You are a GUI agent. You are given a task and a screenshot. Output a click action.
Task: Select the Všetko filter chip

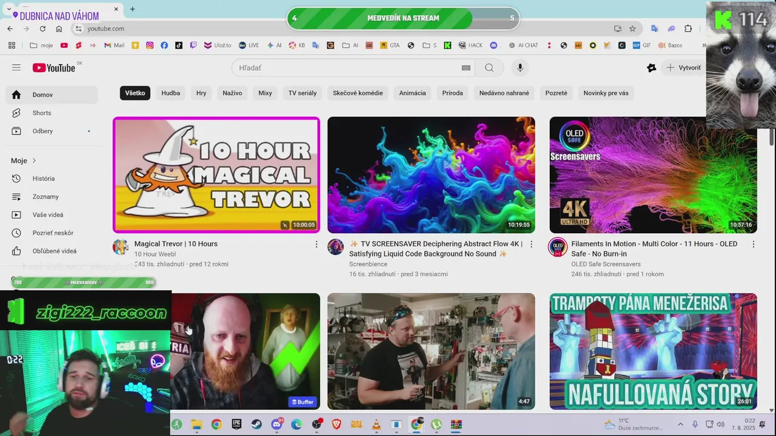pos(135,93)
